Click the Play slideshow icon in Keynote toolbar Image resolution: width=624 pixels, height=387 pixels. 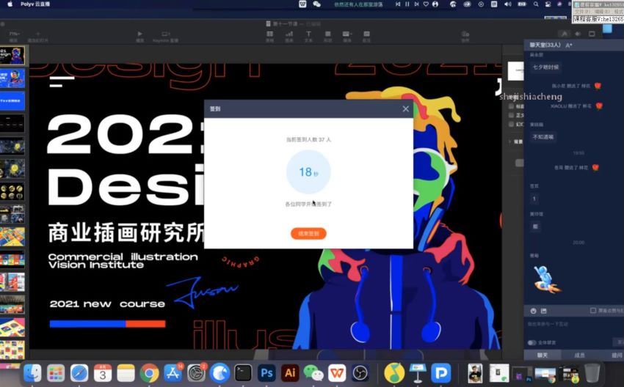[x=139, y=34]
